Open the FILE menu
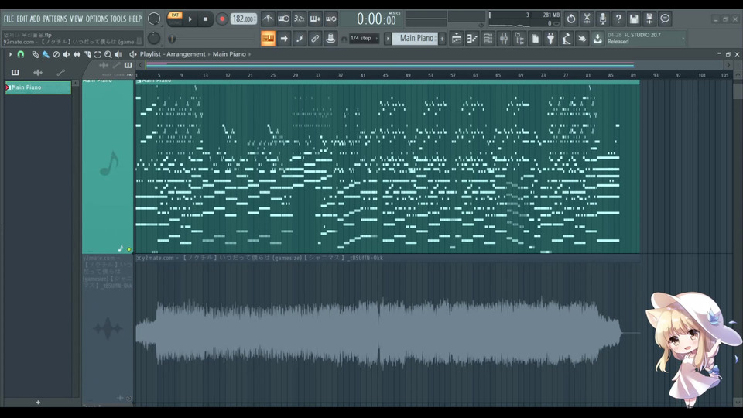 point(9,19)
